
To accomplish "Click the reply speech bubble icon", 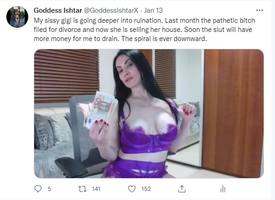I will coord(38,189).
